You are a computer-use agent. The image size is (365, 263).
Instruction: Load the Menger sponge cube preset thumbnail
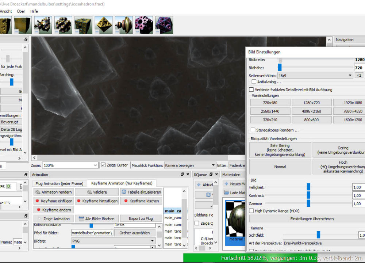click(x=83, y=25)
